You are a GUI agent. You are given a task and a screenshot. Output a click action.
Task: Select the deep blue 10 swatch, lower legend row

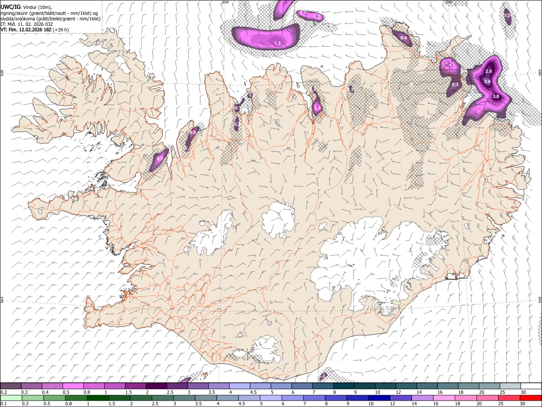pyautogui.click(x=379, y=398)
